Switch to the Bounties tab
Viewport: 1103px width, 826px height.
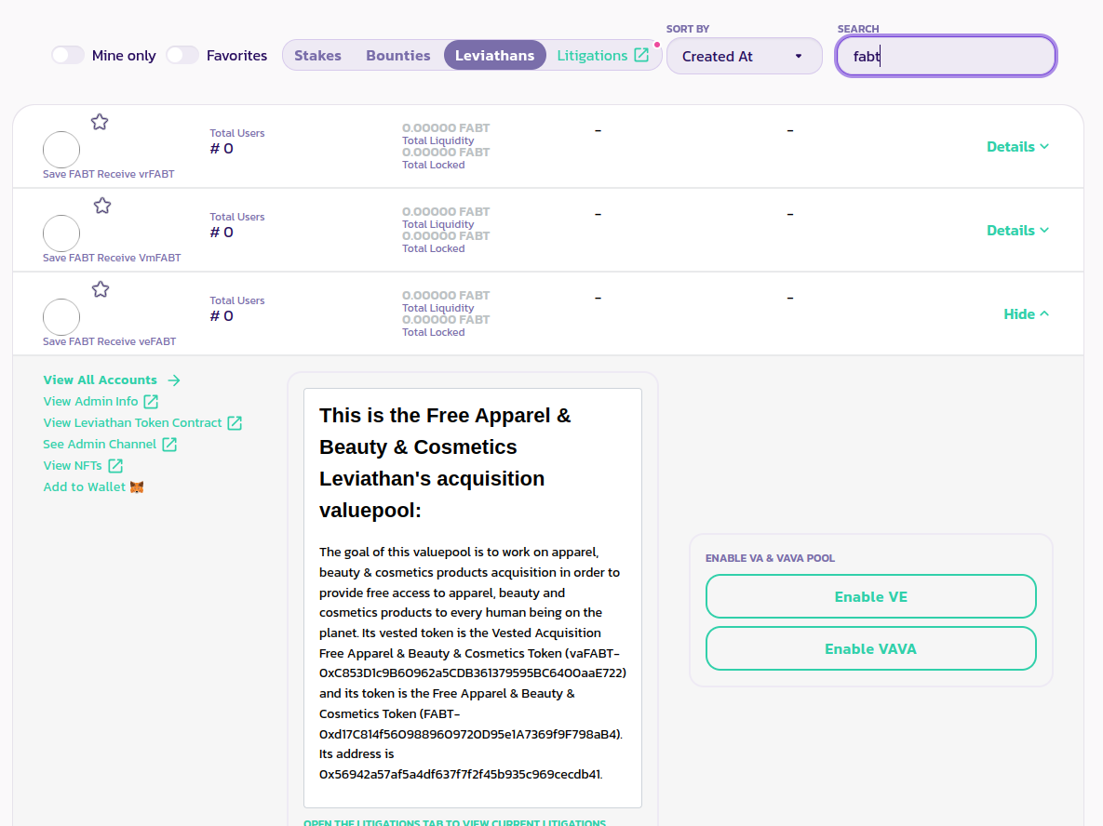click(397, 56)
